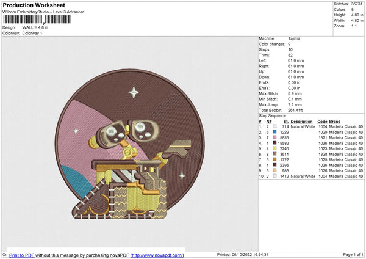Click the Min Stitch value 0.1 mm
366x259 pixels.
pyautogui.click(x=295, y=99)
